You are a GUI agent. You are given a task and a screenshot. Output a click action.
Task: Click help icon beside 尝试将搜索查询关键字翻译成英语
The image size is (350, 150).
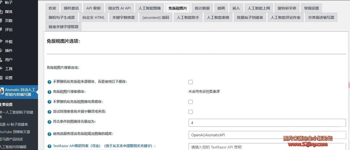coord(49,112)
